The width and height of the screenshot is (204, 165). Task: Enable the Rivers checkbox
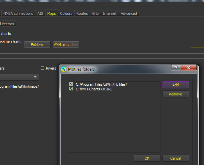point(43,68)
